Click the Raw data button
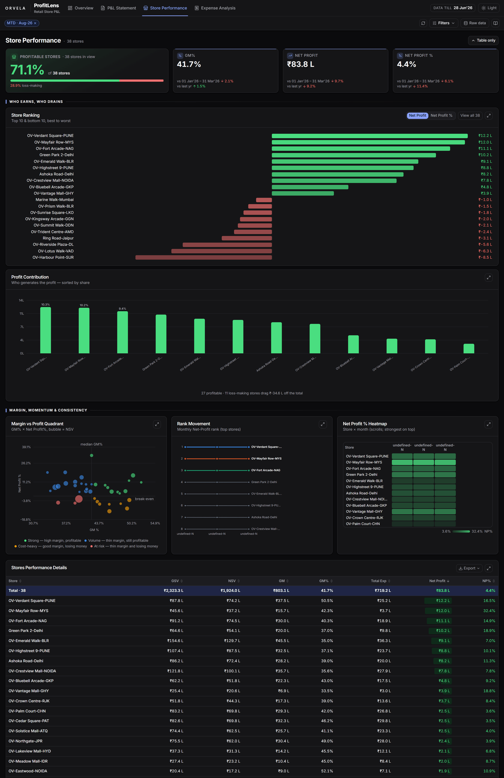This screenshot has height=778, width=504. click(475, 23)
